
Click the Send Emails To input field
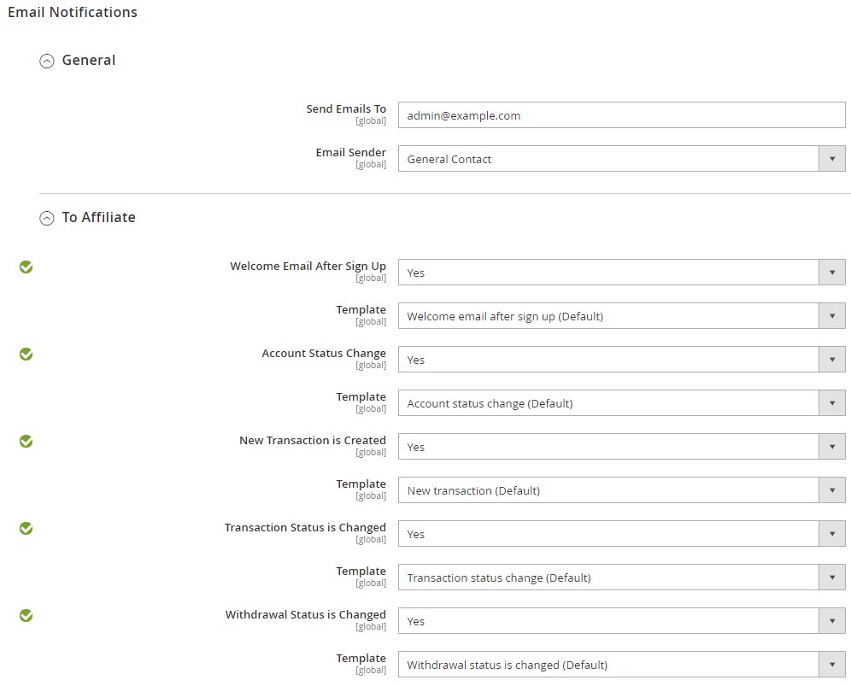click(621, 115)
